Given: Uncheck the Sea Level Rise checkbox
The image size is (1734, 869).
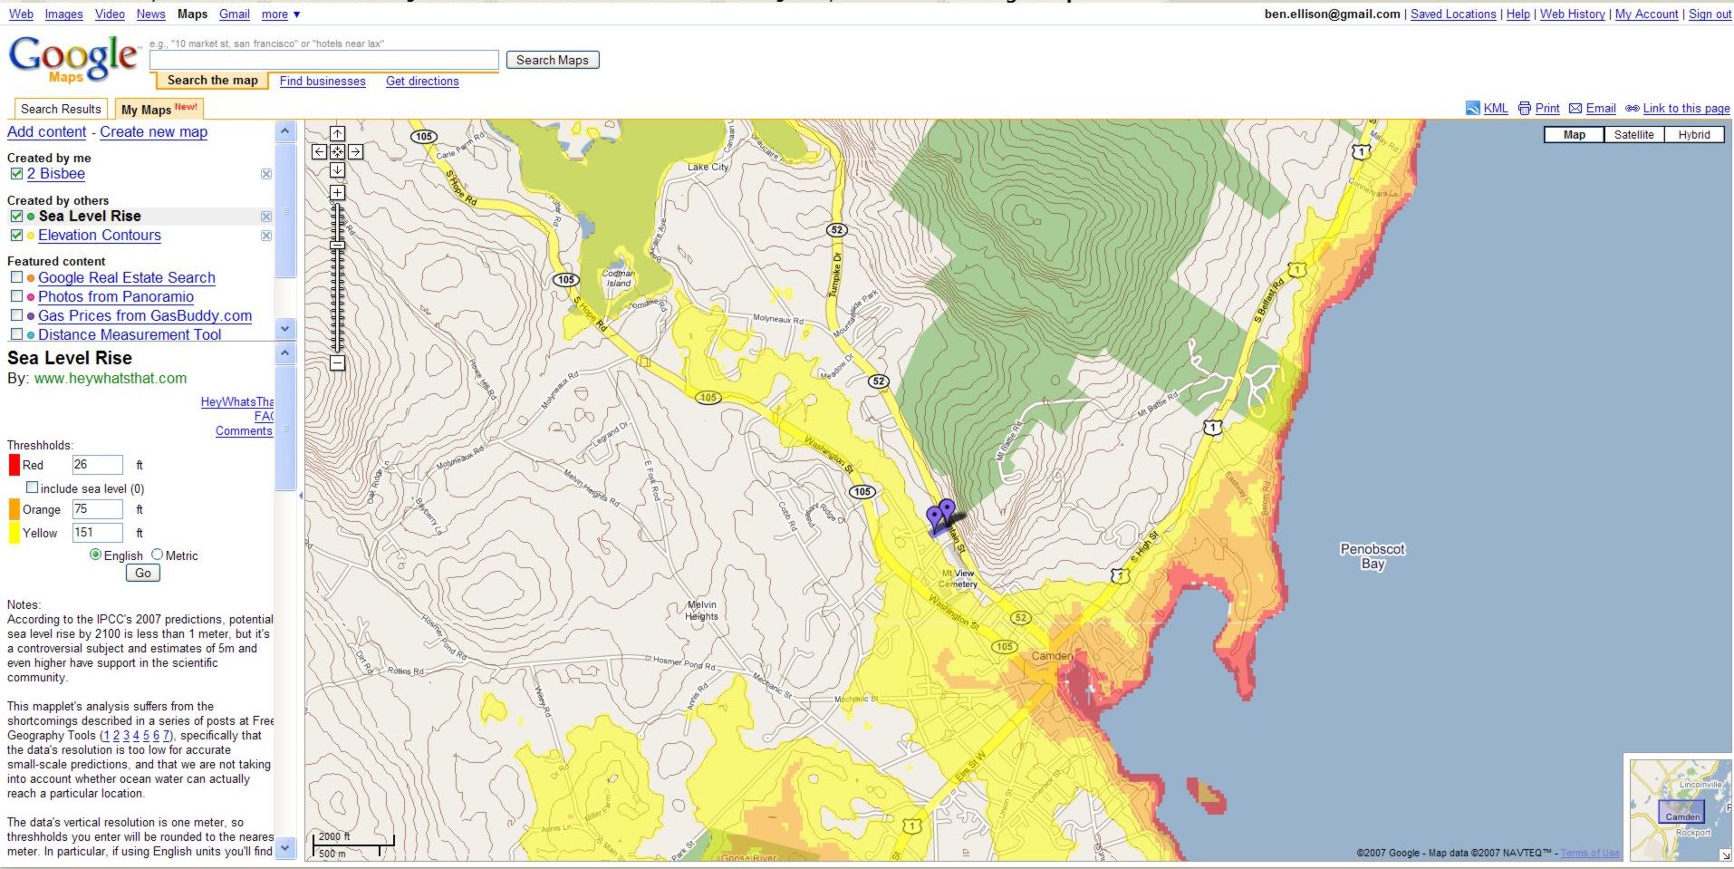Looking at the screenshot, I should pyautogui.click(x=16, y=217).
